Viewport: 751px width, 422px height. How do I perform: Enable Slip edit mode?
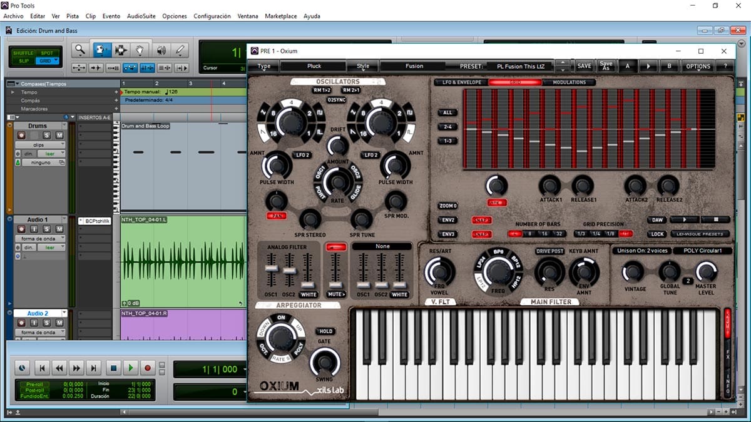24,61
